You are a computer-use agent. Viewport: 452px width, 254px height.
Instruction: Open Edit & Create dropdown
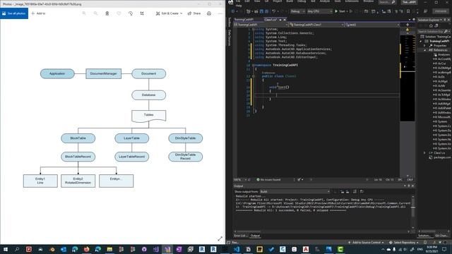169,13
